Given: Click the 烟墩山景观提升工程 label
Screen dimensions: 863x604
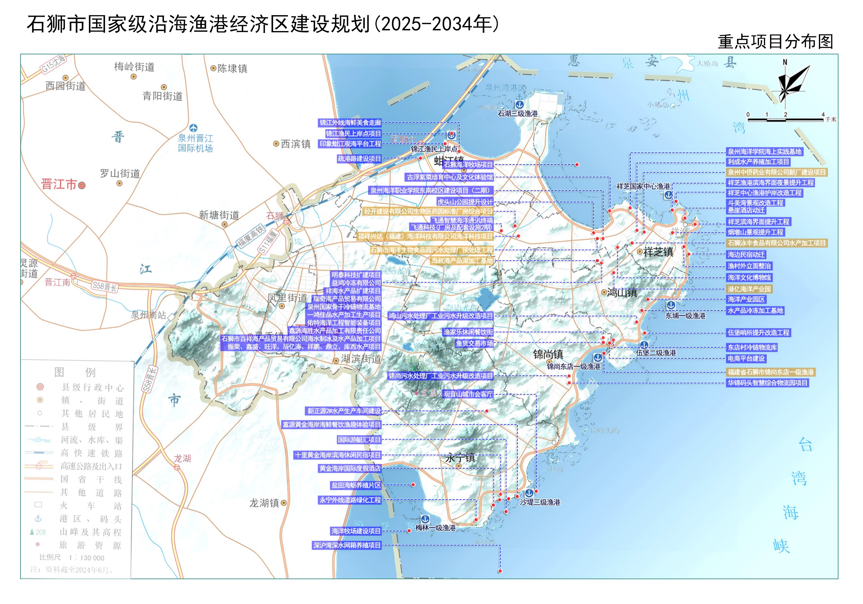Looking at the screenshot, I should pyautogui.click(x=756, y=232).
